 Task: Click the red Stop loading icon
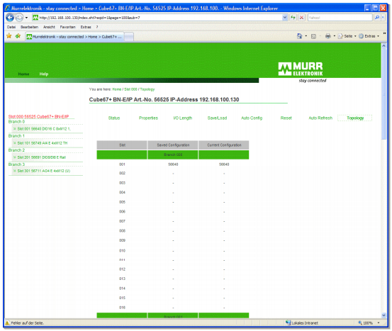301,18
